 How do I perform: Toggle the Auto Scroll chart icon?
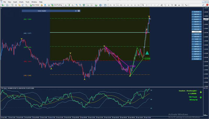tap(88, 5)
